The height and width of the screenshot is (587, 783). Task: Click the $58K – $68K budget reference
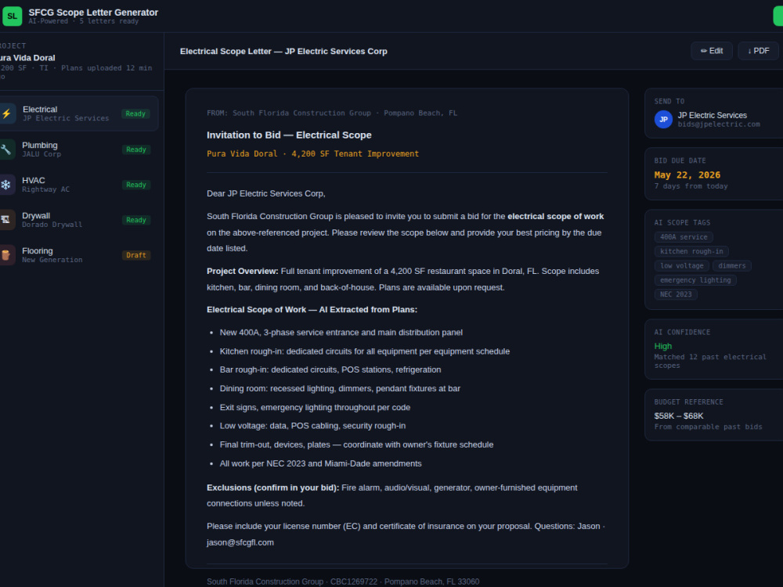pyautogui.click(x=679, y=416)
